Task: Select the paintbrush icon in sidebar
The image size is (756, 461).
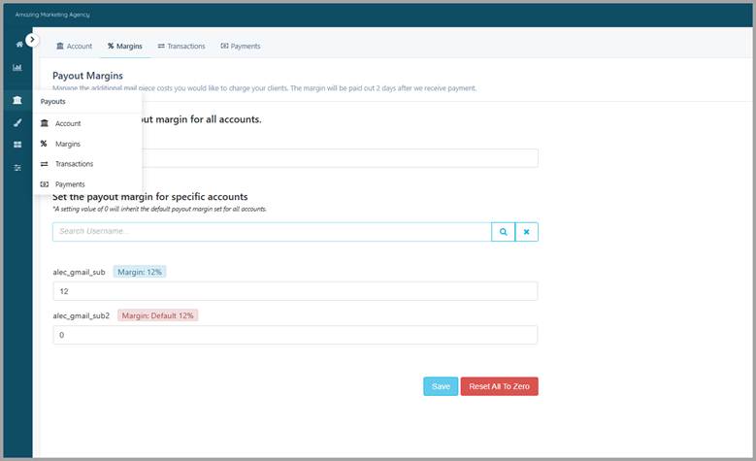Action: [x=17, y=123]
